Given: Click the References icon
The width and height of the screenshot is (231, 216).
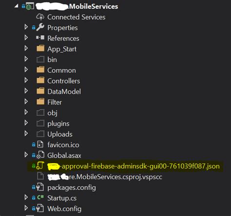Looking at the screenshot, I should coord(40,38).
